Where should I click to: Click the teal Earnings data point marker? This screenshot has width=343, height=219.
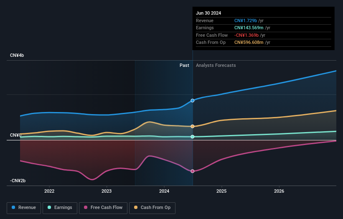pyautogui.click(x=193, y=137)
